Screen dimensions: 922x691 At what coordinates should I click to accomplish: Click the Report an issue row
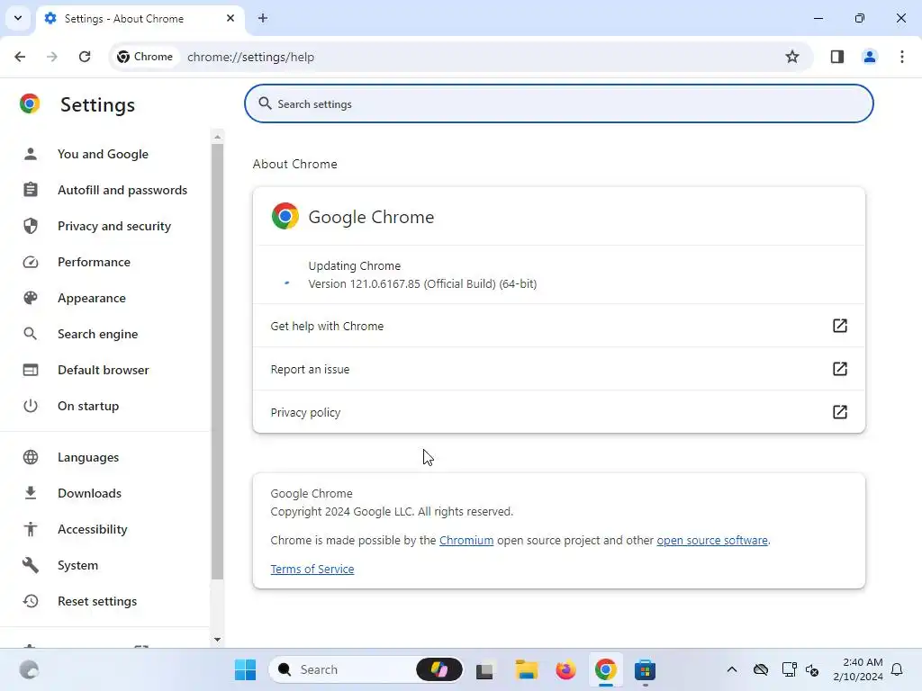click(558, 369)
